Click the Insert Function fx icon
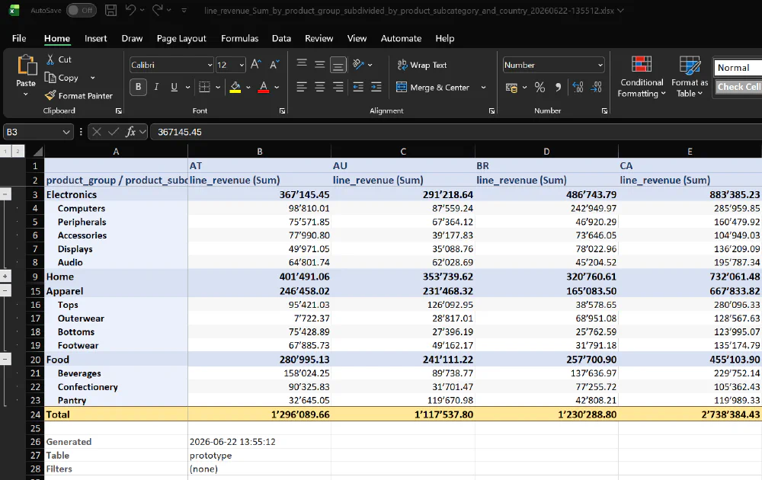This screenshot has width=762, height=480. tap(131, 132)
